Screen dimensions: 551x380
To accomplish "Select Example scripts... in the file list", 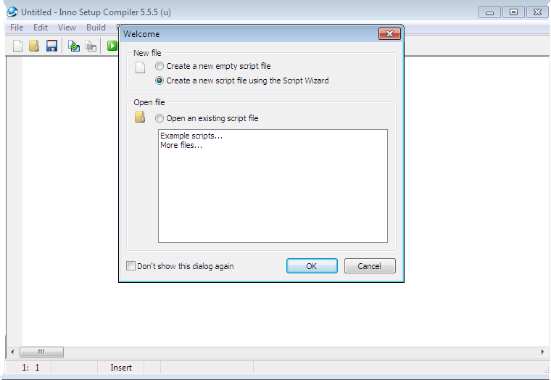I will (x=191, y=136).
